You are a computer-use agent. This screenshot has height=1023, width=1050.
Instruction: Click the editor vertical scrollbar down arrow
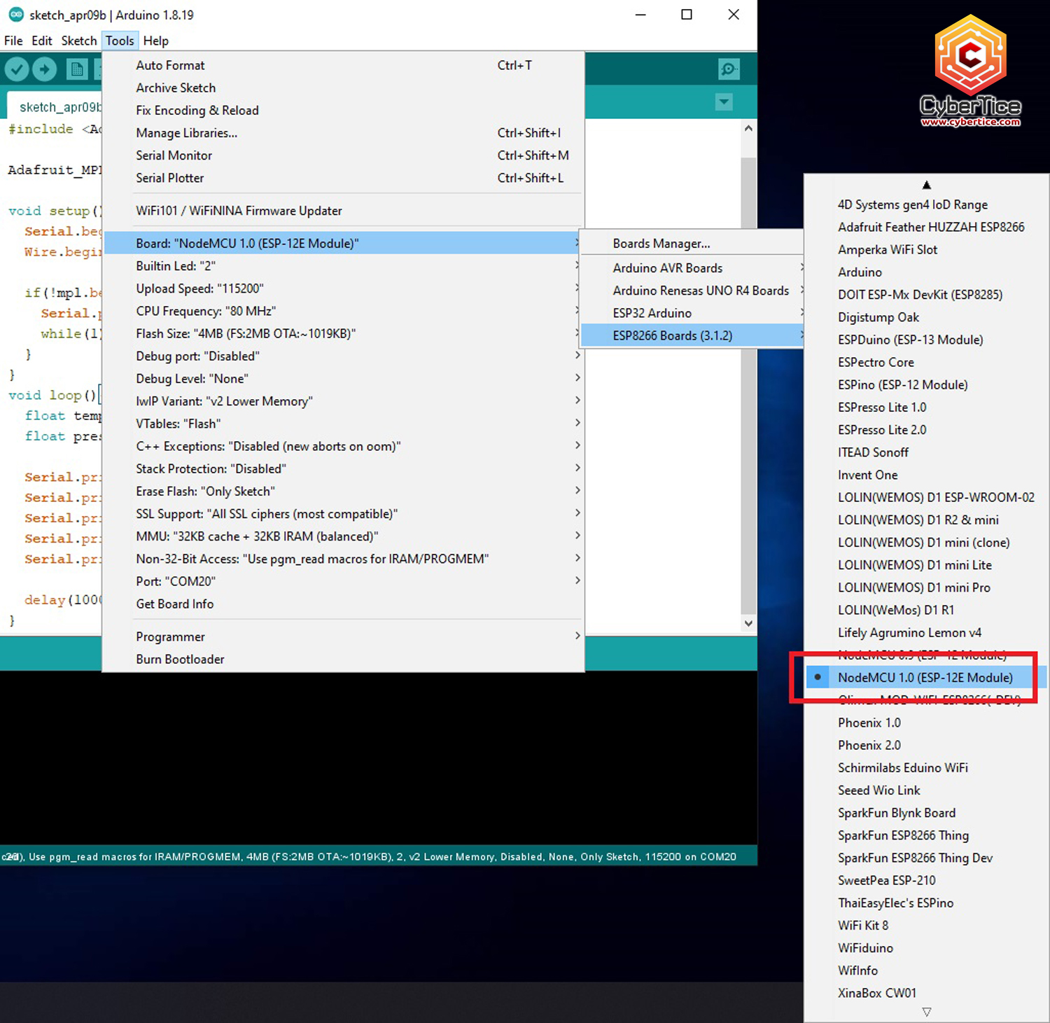(x=748, y=623)
